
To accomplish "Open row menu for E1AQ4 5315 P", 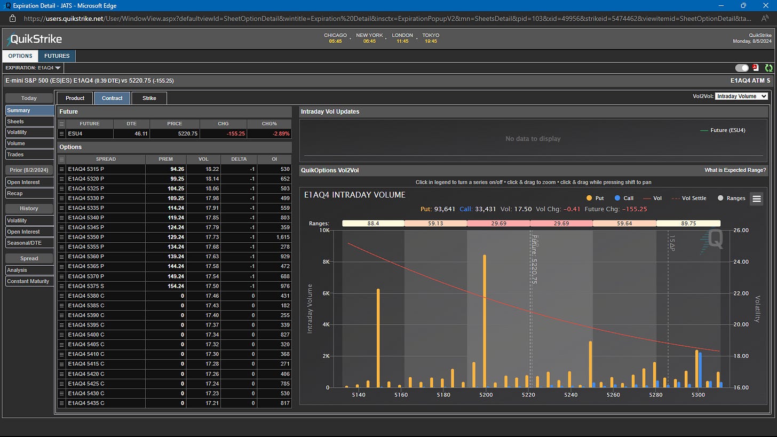I will coord(62,169).
